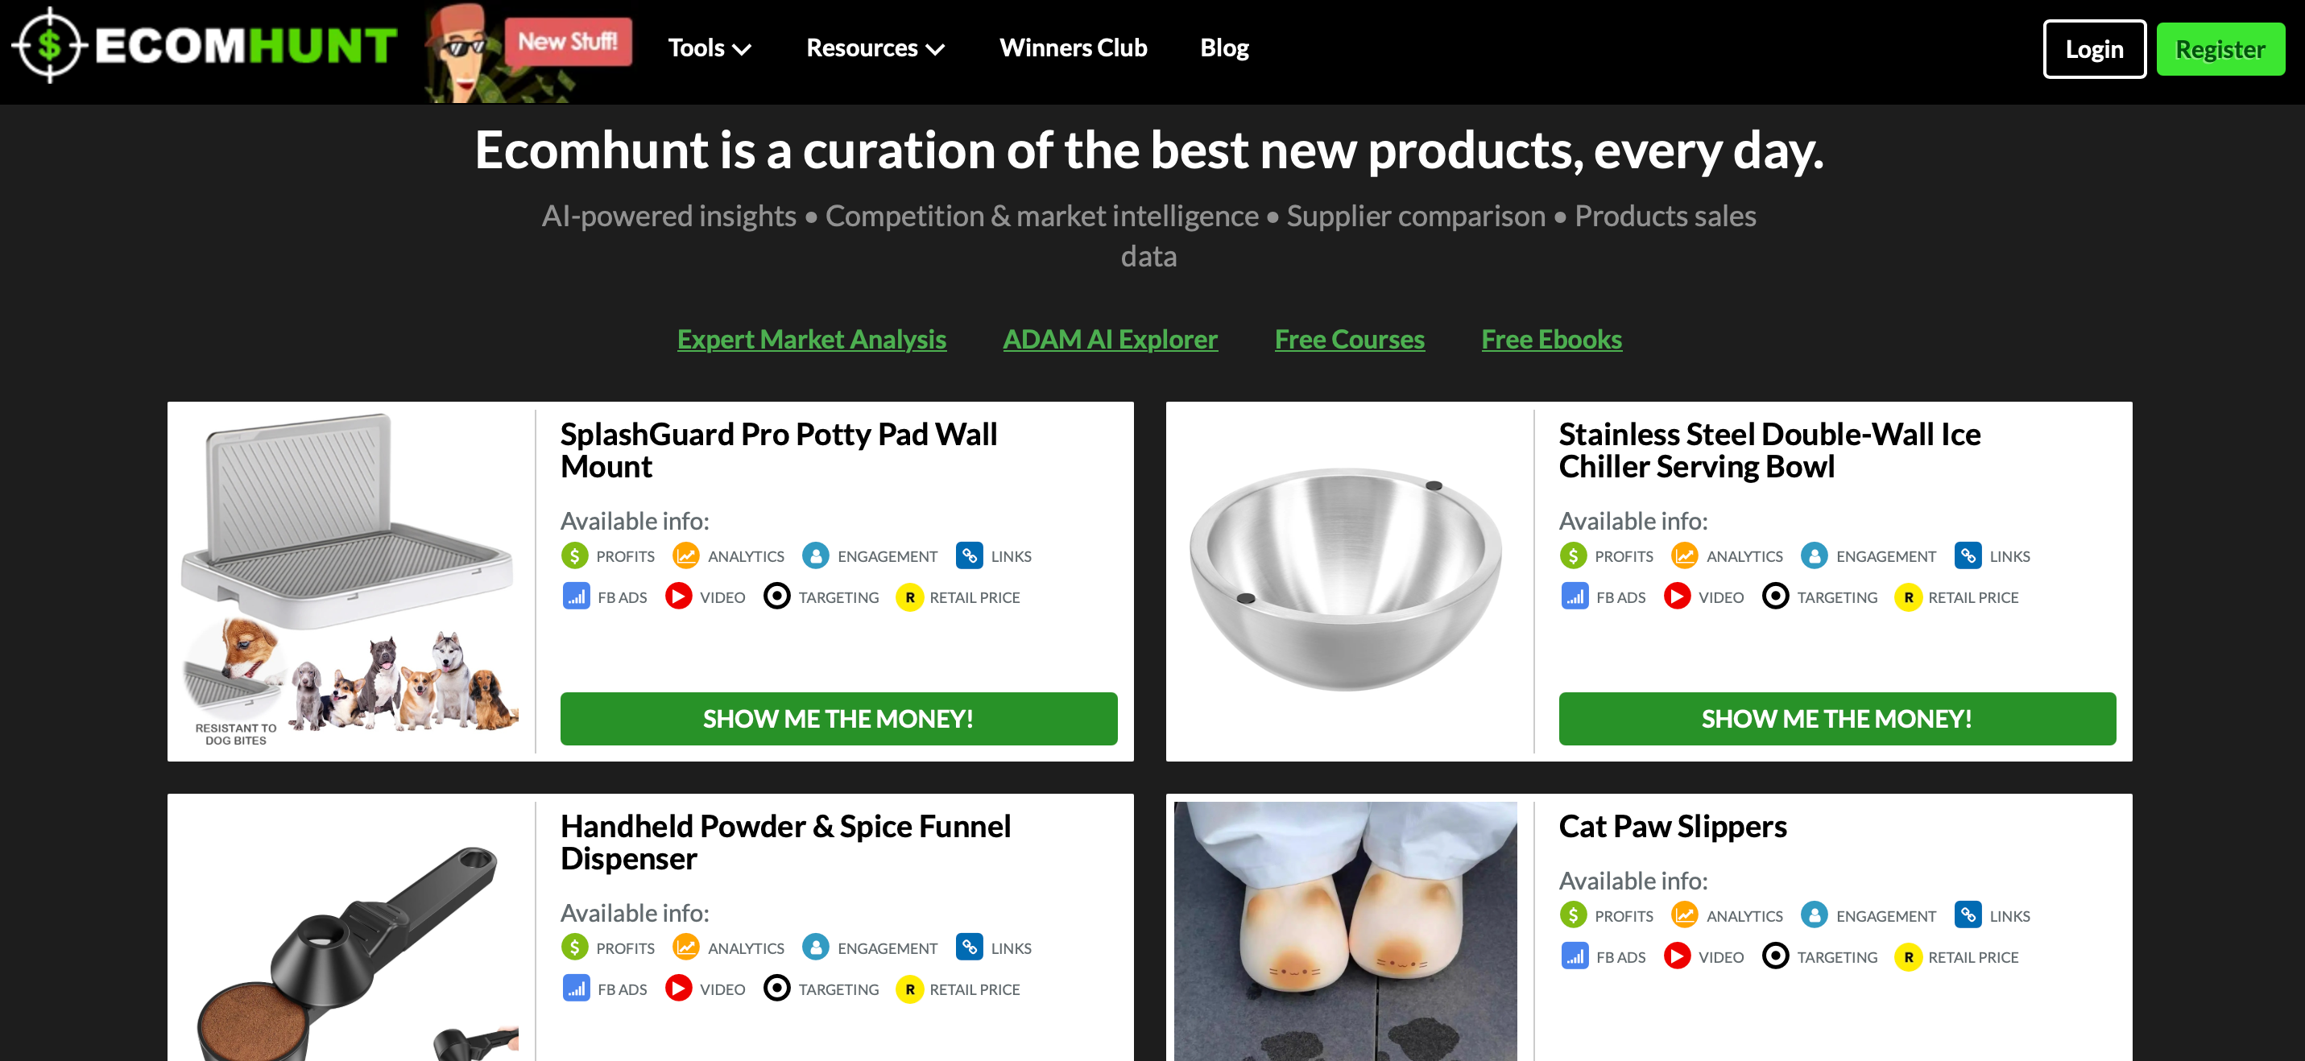Open the ADAM AI Explorer link
This screenshot has height=1061, width=2305.
(x=1110, y=339)
